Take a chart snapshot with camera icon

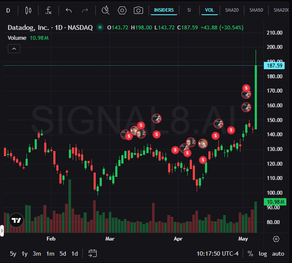tap(138, 10)
